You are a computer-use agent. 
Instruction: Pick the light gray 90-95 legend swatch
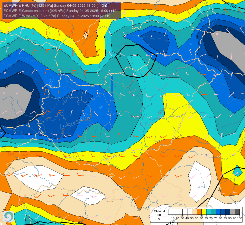[232, 212]
